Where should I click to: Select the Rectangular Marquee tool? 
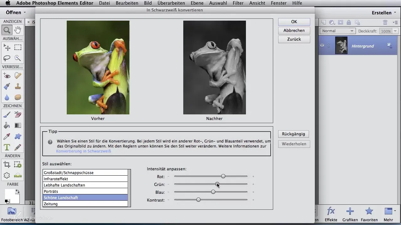(18, 47)
